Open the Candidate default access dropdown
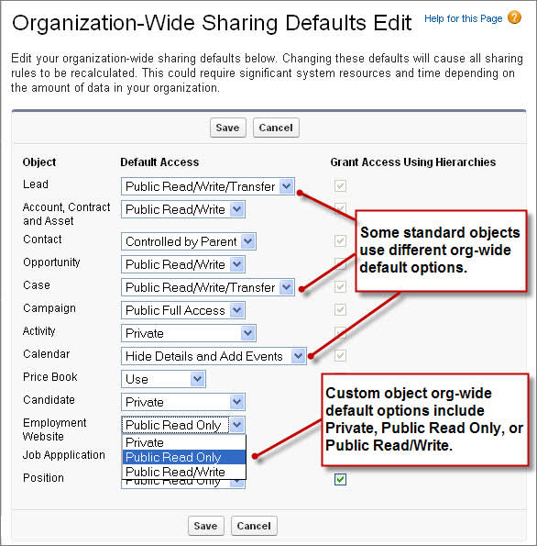The width and height of the screenshot is (537, 546). point(183,402)
